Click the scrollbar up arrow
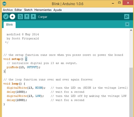Image resolution: width=134 pixels, height=117 pixels. point(131,30)
